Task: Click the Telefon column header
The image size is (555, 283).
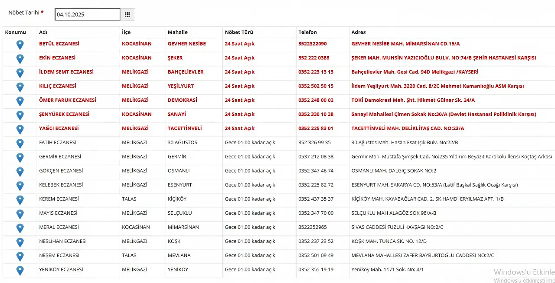Action: [307, 32]
